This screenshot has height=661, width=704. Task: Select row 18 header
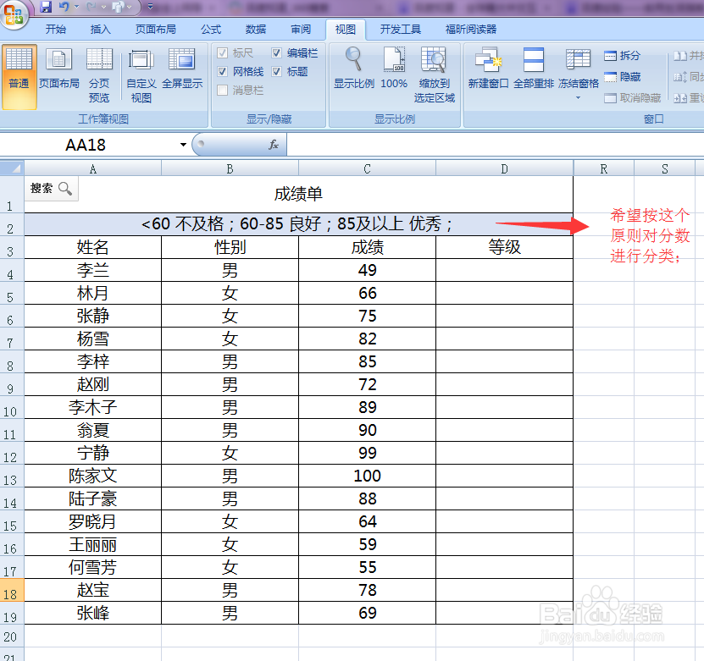(x=10, y=590)
